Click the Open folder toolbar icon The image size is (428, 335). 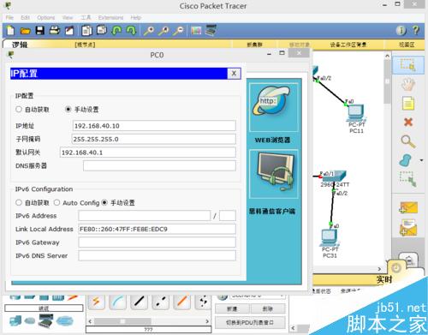tap(26, 31)
